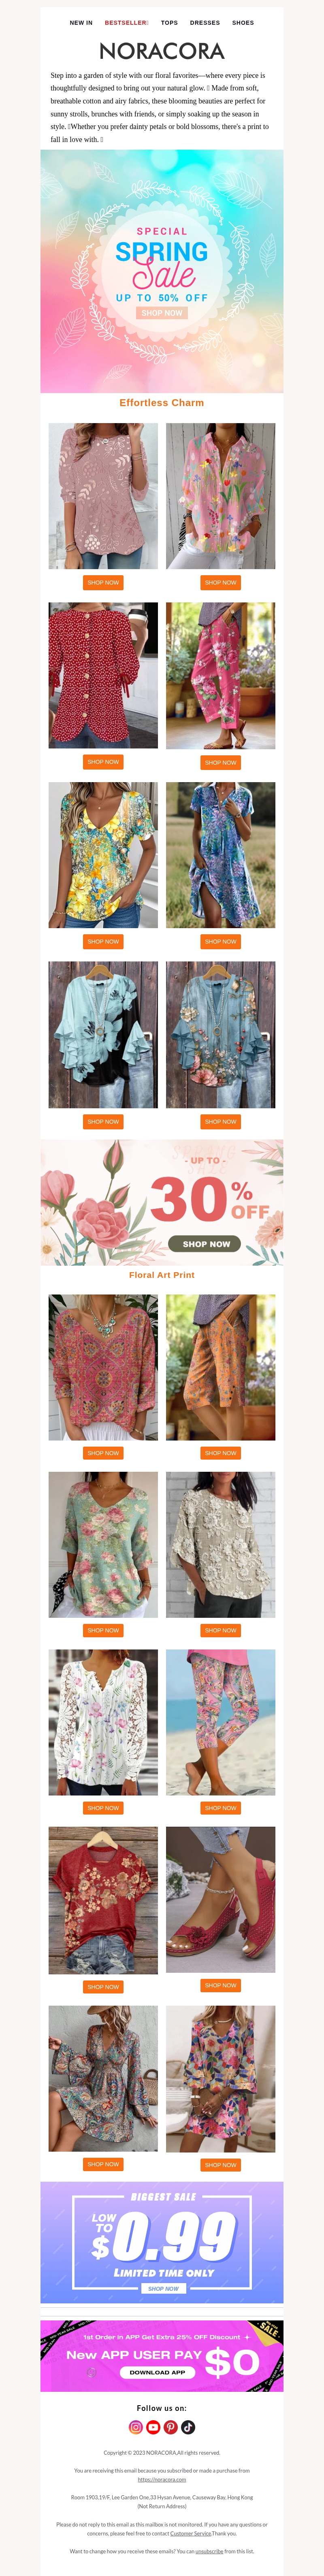This screenshot has height=2576, width=324.
Task: Open the red polka-dot button blouse image
Action: (x=103, y=675)
